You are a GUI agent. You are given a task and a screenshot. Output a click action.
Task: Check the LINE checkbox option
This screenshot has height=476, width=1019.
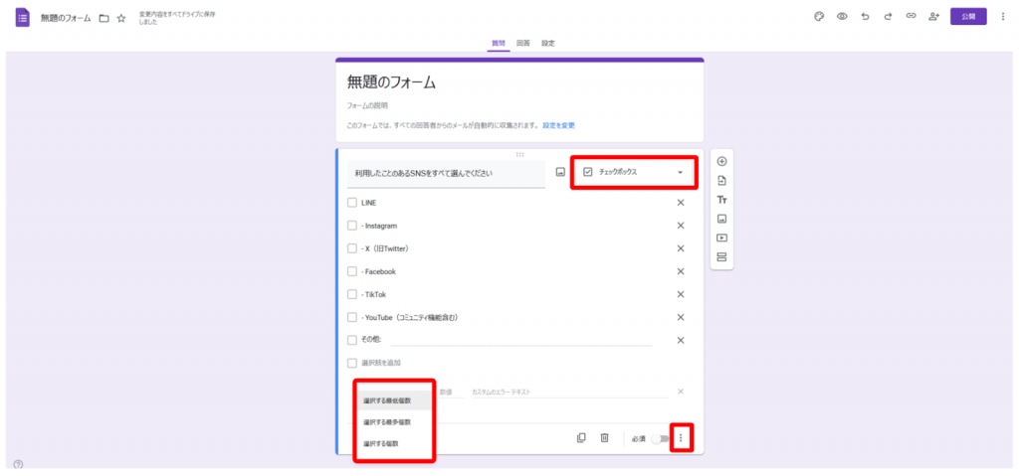coord(352,203)
